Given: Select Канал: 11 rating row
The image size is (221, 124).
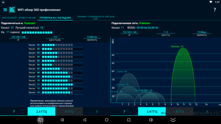Looking at the screenshot, I should point(55,84).
